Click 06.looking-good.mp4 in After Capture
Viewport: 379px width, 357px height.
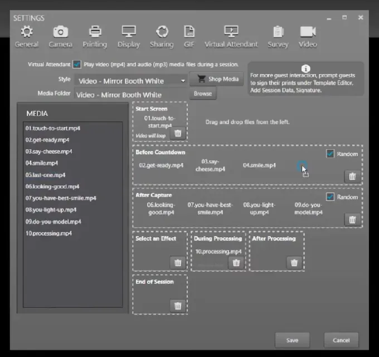[x=161, y=208]
